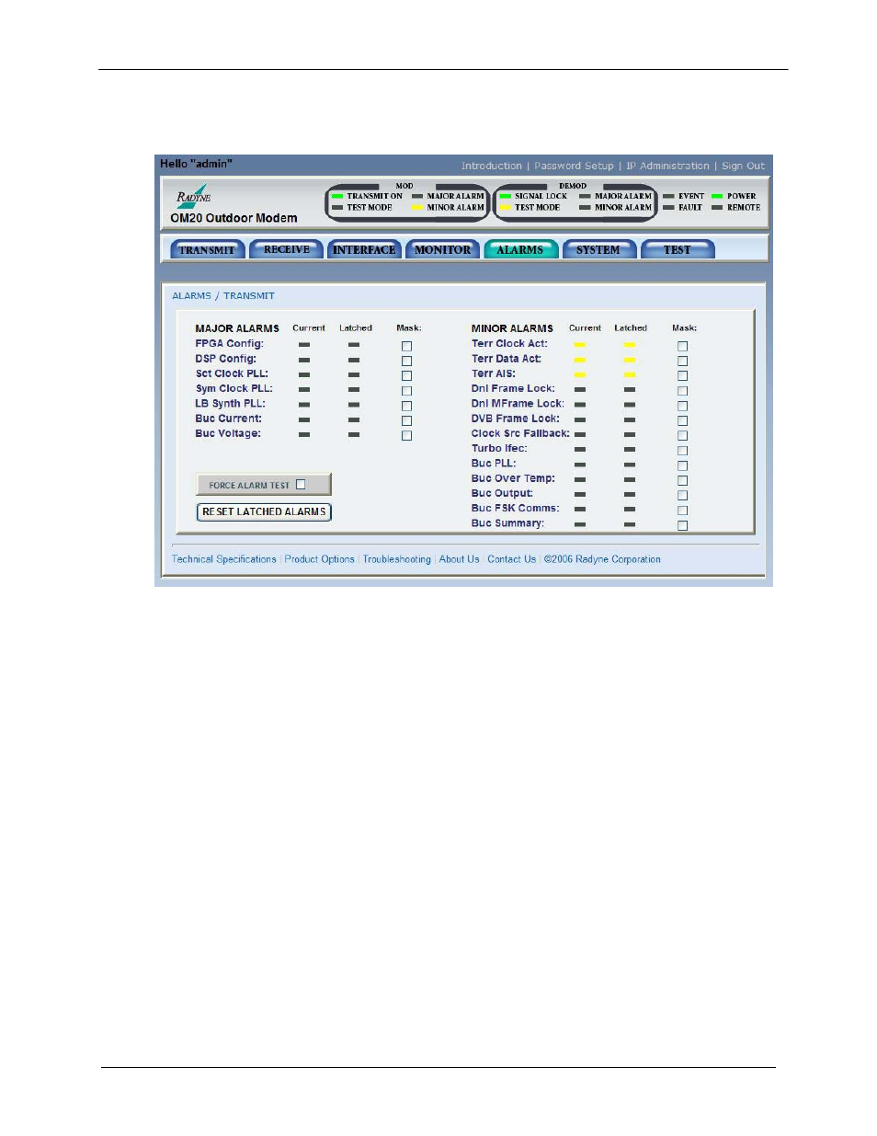Toggle the DSP Config mask checkbox
The width and height of the screenshot is (877, 1136).
click(x=406, y=361)
